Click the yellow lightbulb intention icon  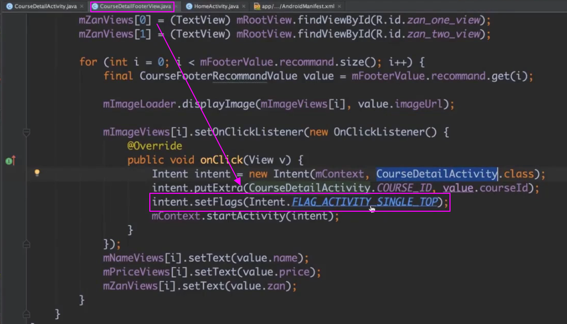pos(37,173)
